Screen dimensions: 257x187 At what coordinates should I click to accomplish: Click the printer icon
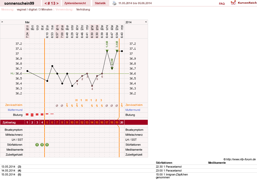pos(114,3)
